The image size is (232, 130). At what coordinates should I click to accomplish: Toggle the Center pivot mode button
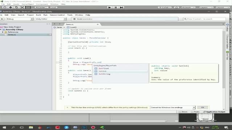click(x=40, y=7)
